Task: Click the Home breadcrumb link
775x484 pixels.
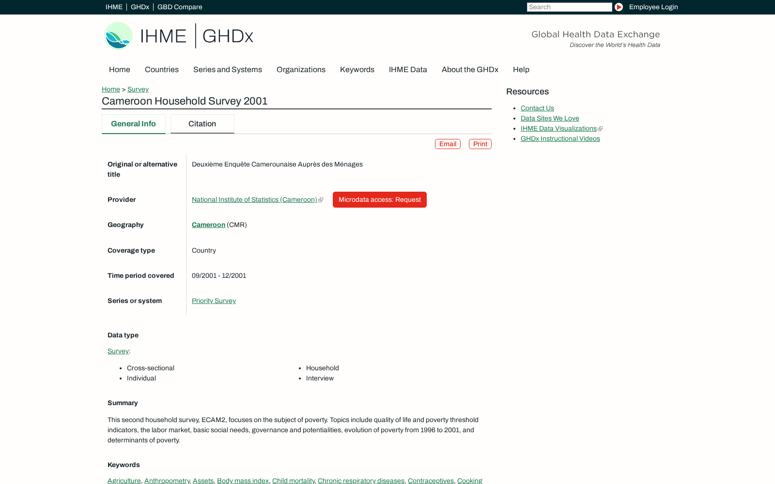Action: click(x=111, y=89)
